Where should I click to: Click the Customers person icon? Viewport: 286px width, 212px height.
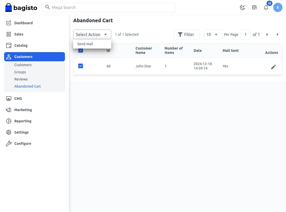[9, 57]
